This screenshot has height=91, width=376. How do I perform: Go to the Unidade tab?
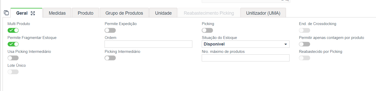point(163,13)
